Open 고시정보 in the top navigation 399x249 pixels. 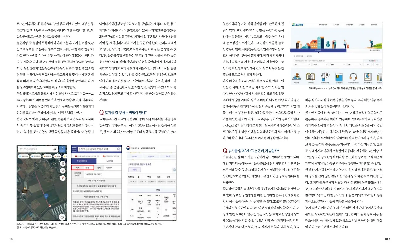coord(362,24)
